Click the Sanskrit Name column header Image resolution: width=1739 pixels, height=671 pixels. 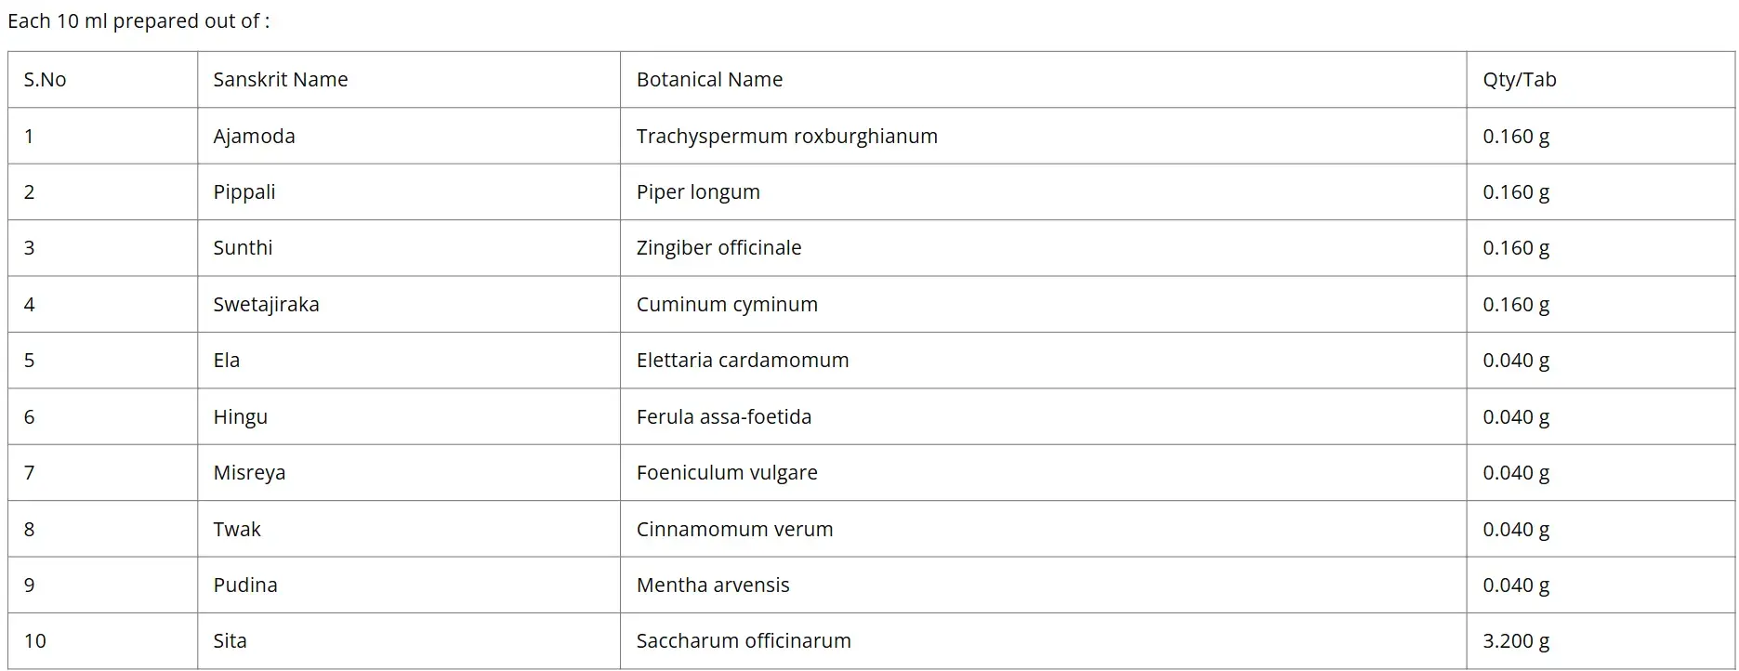coord(408,80)
